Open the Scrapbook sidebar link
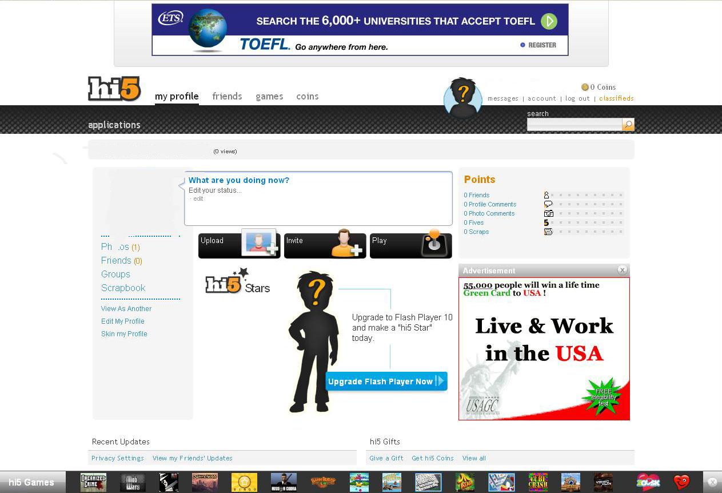 [123, 288]
